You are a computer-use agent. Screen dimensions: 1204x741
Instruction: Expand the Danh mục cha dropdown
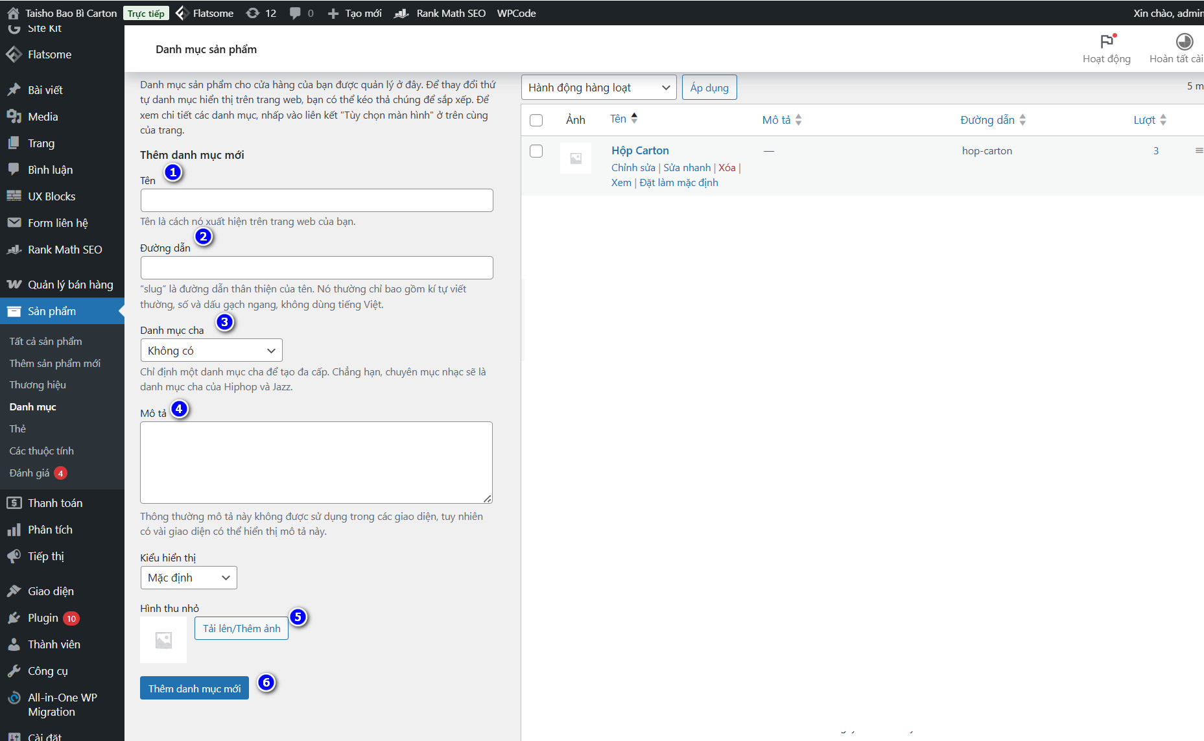pyautogui.click(x=211, y=350)
